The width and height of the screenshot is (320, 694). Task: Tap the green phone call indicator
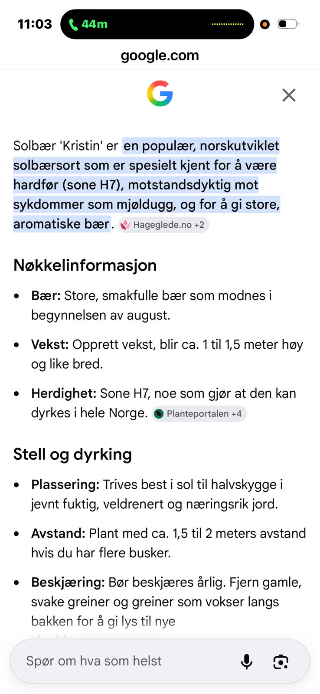pyautogui.click(x=88, y=24)
